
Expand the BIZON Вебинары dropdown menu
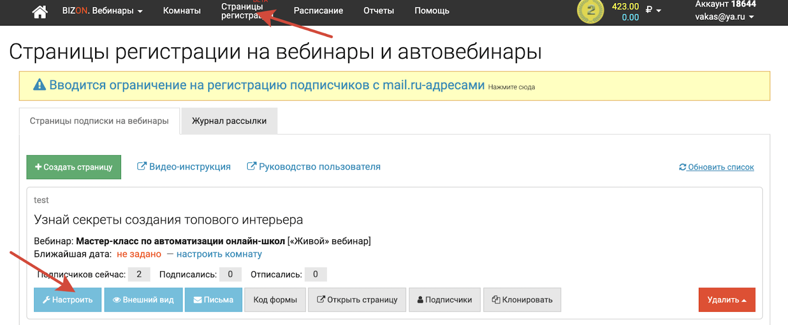(x=102, y=11)
